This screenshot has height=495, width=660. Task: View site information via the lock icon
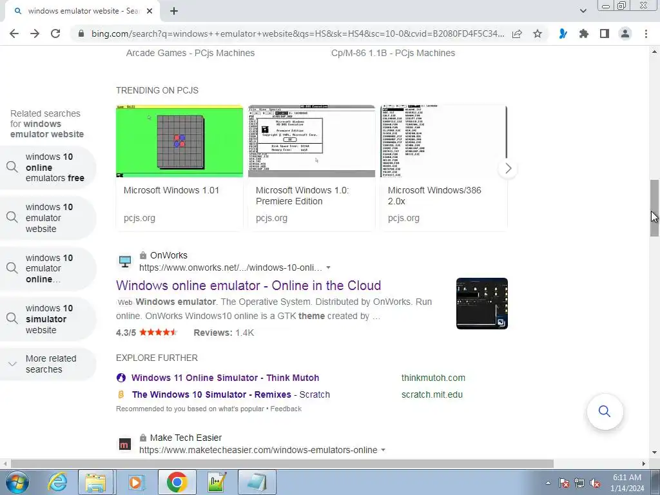81,34
